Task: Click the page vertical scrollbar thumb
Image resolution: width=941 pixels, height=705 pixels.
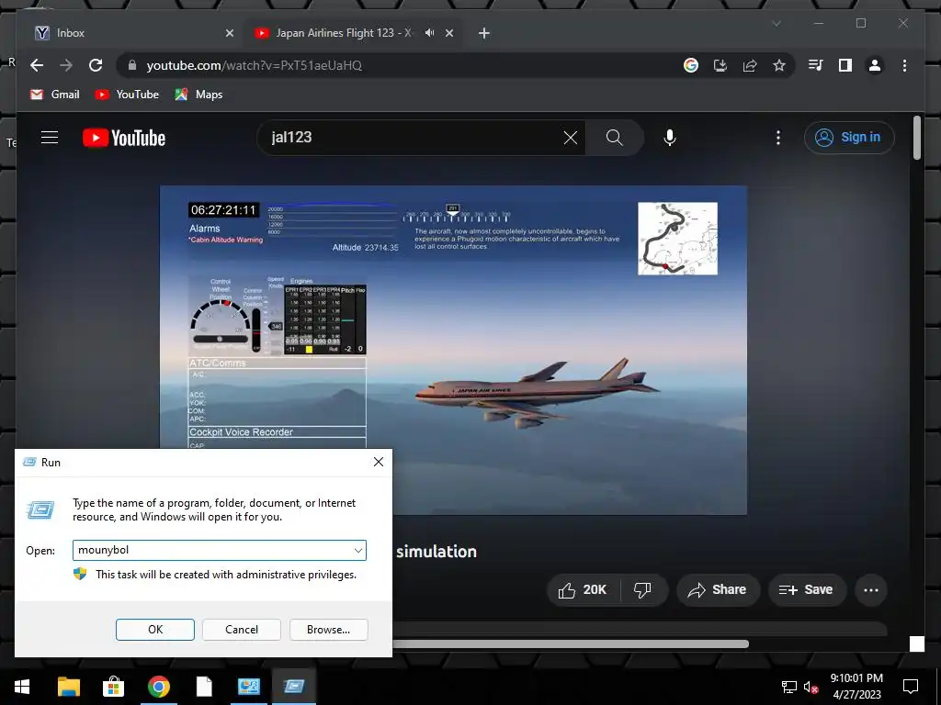Action: click(916, 138)
